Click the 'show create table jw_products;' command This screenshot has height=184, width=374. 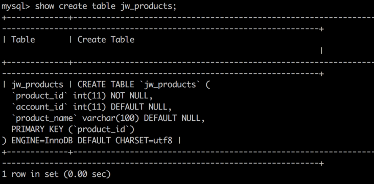coord(106,7)
